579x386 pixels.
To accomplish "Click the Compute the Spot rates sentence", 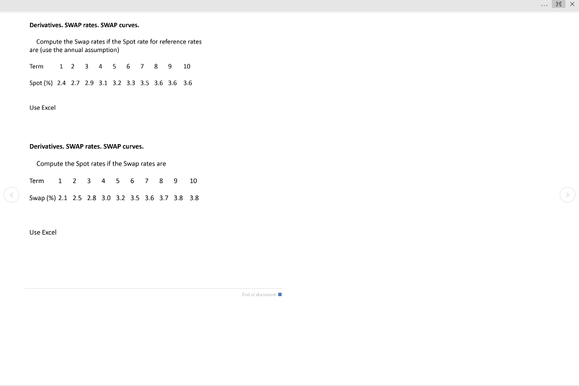I will pyautogui.click(x=101, y=163).
